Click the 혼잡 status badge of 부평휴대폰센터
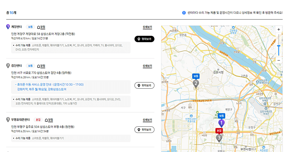The image size is (284, 152). (38, 120)
